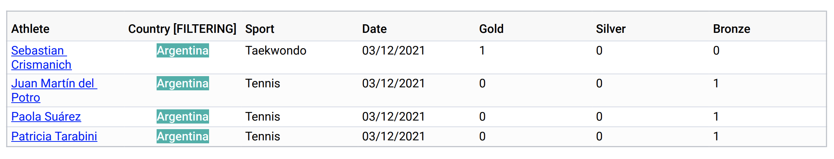Image resolution: width=834 pixels, height=159 pixels.
Task: Click Tennis cell in Paola Suárez row
Action: point(263,116)
